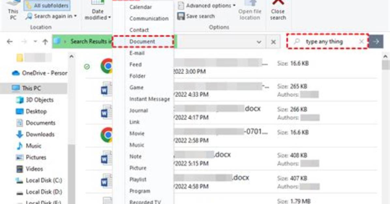
Task: Expand the address bar history dropdown
Action: point(259,42)
